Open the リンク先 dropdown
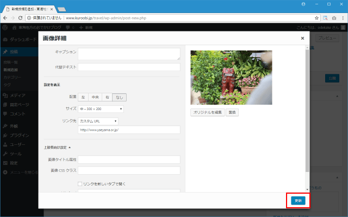 tap(98, 121)
